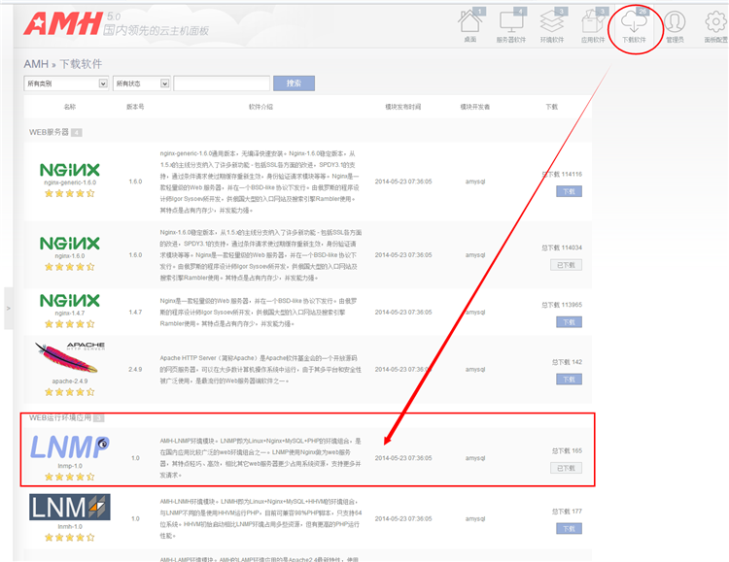Image resolution: width=729 pixels, height=562 pixels.
Task: Open the 服务器软件 monitor icon
Action: 511,22
